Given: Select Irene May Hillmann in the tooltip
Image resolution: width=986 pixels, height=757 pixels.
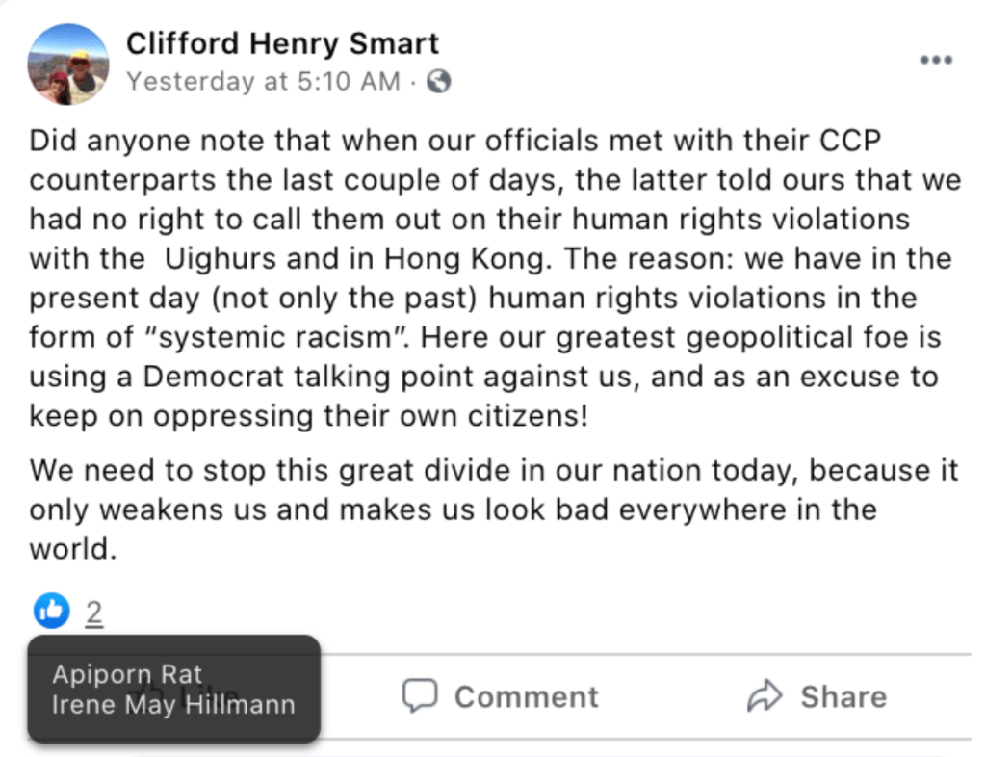Looking at the screenshot, I should pos(173,704).
